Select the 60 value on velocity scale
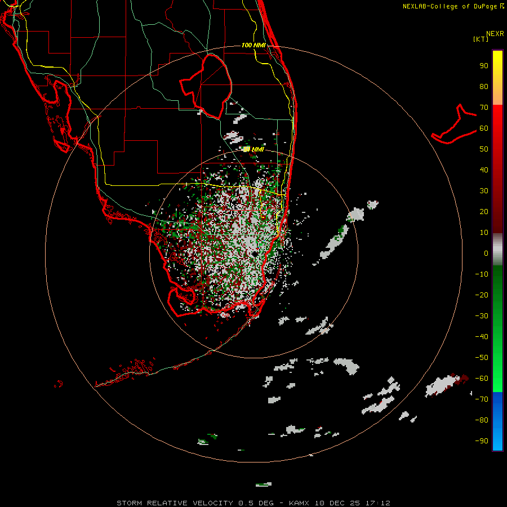The width and height of the screenshot is (507, 507). [x=484, y=128]
